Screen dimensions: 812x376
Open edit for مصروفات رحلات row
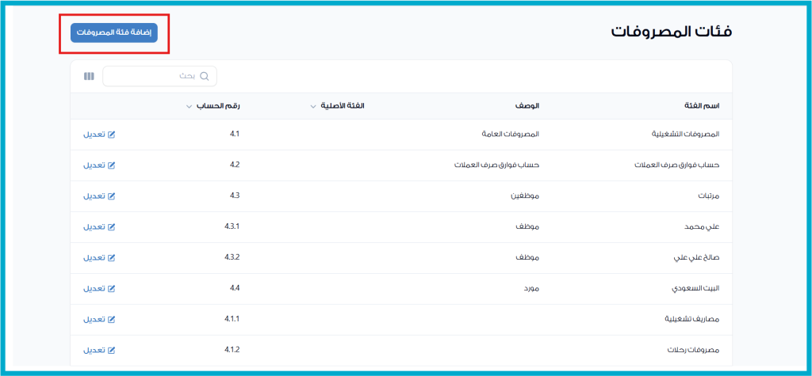click(x=99, y=350)
